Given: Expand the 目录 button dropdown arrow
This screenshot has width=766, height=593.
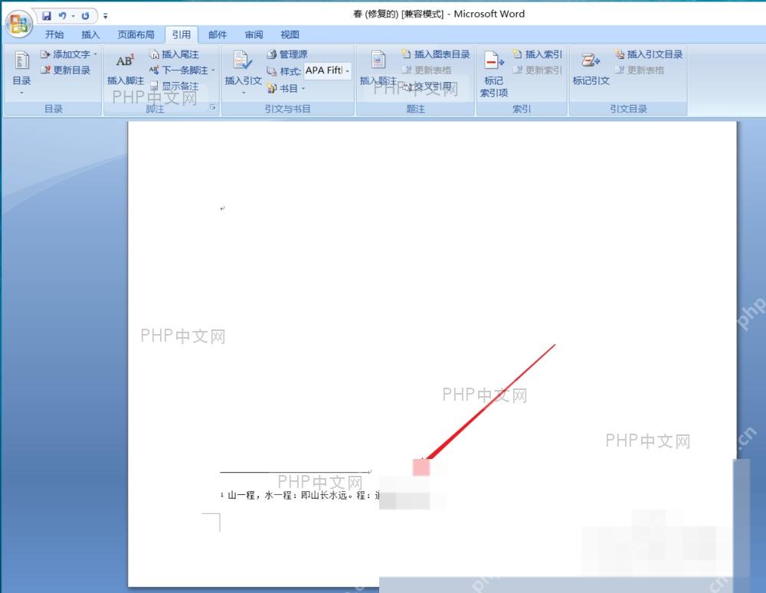Looking at the screenshot, I should [x=21, y=93].
